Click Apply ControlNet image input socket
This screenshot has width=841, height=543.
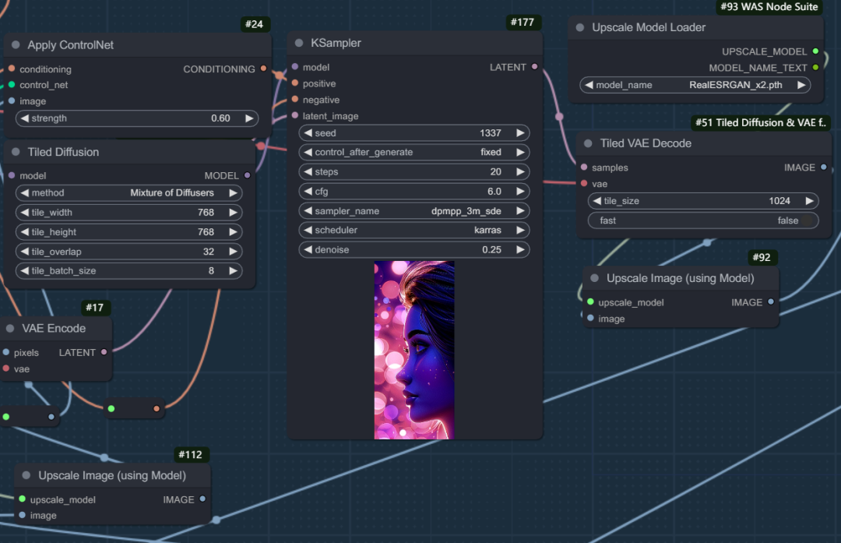tap(11, 100)
